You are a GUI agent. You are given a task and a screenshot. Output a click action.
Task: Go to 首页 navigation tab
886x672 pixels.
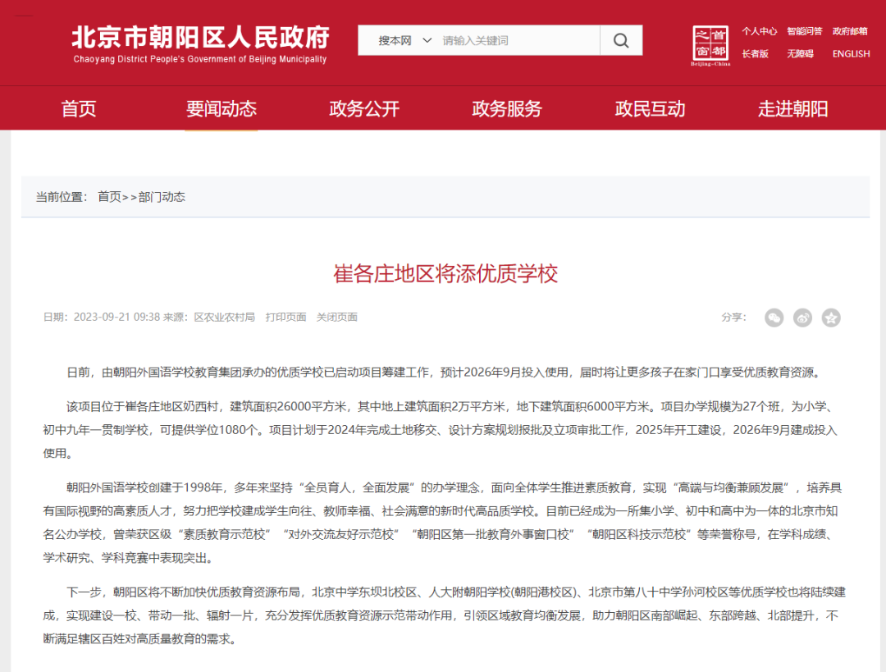click(x=79, y=108)
